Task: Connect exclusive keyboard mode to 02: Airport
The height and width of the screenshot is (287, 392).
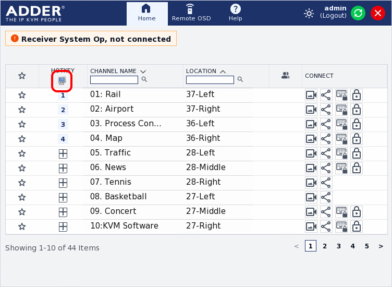Action: pos(341,110)
